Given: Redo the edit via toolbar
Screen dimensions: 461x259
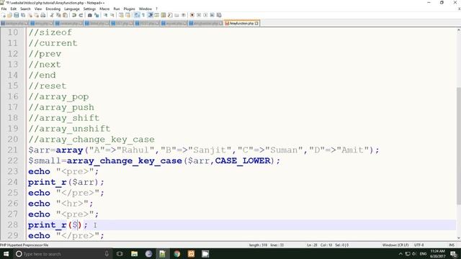Looking at the screenshot, I should [x=81, y=15].
